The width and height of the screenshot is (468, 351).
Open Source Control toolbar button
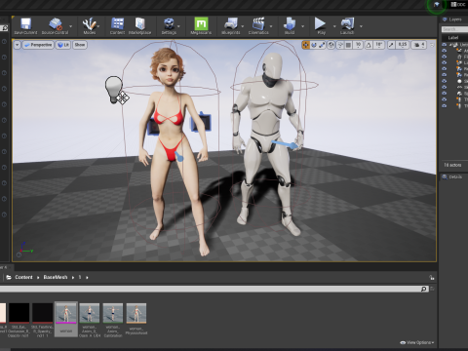(55, 26)
